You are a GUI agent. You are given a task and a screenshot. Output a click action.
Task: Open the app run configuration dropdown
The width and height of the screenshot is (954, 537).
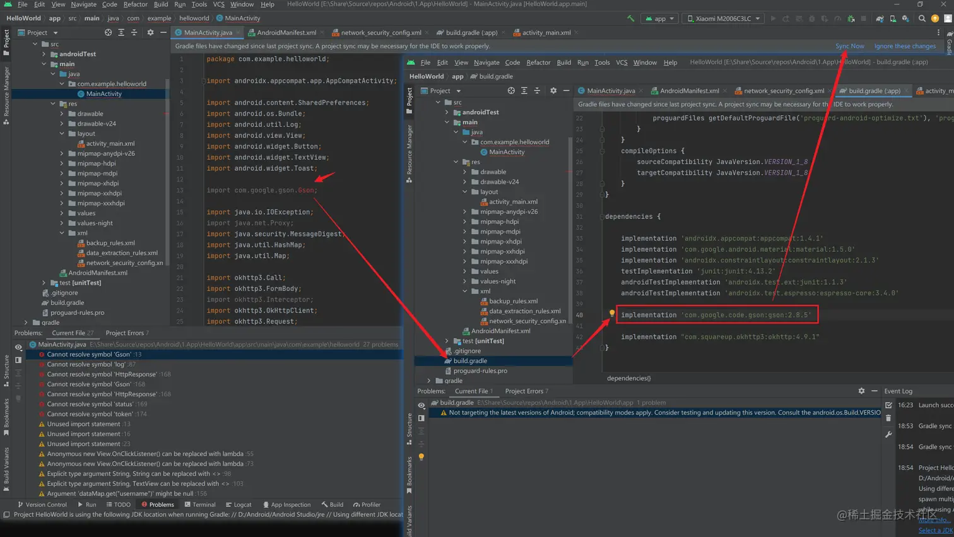[x=659, y=18]
